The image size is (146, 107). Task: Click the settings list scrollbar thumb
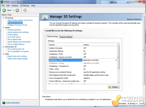(x=118, y=57)
